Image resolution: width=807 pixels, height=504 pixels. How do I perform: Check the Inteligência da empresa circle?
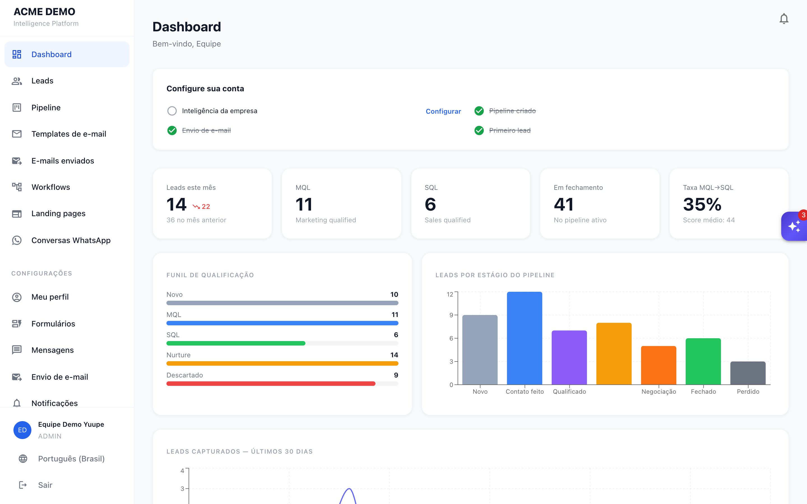(172, 111)
